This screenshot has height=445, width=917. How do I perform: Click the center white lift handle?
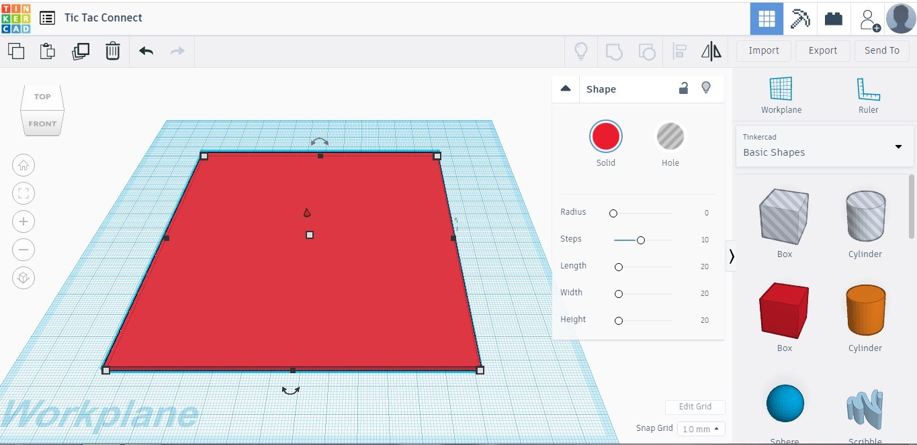click(x=310, y=235)
